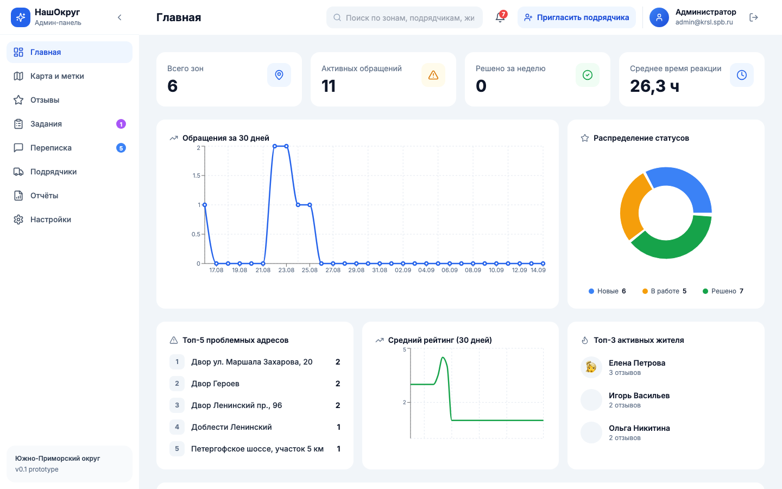
Task: Click the trend icon beside Средний рейтинг
Action: click(380, 340)
